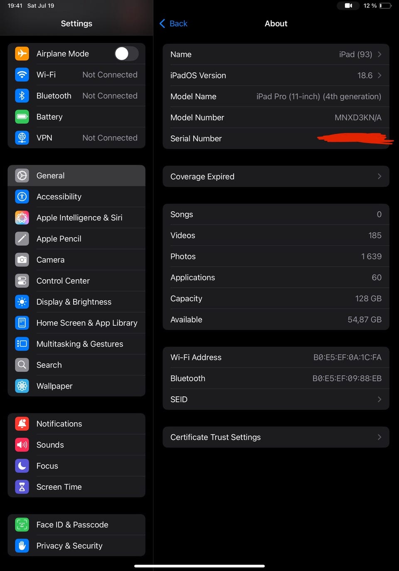
Task: Open Control Center settings
Action: (76, 281)
